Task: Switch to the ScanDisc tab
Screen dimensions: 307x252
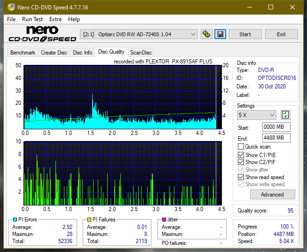Action: pos(141,53)
